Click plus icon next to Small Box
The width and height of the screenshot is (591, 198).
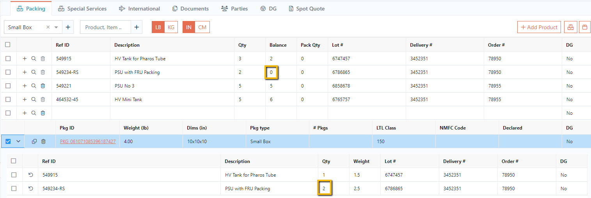click(x=68, y=27)
